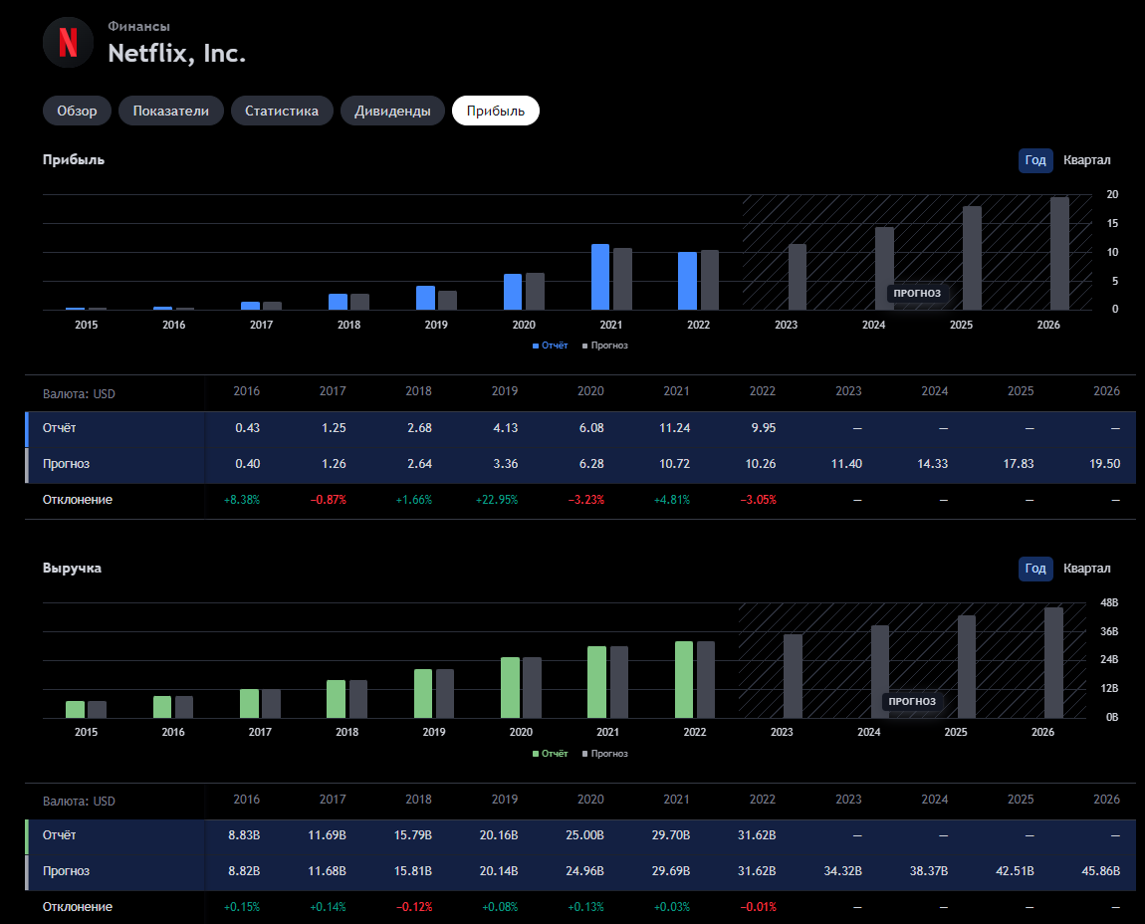Click Отклонение row label in profit table

(78, 500)
